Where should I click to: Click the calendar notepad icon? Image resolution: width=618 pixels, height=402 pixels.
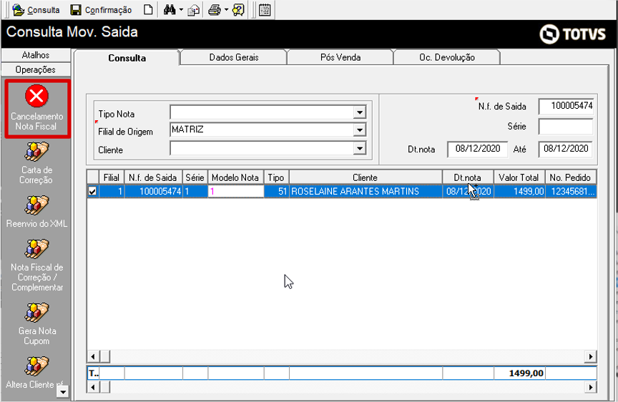tap(265, 10)
